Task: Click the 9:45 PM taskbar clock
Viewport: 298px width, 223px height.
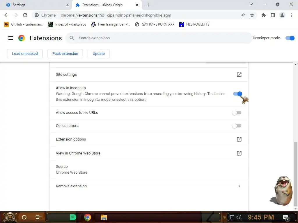Action: click(261, 217)
